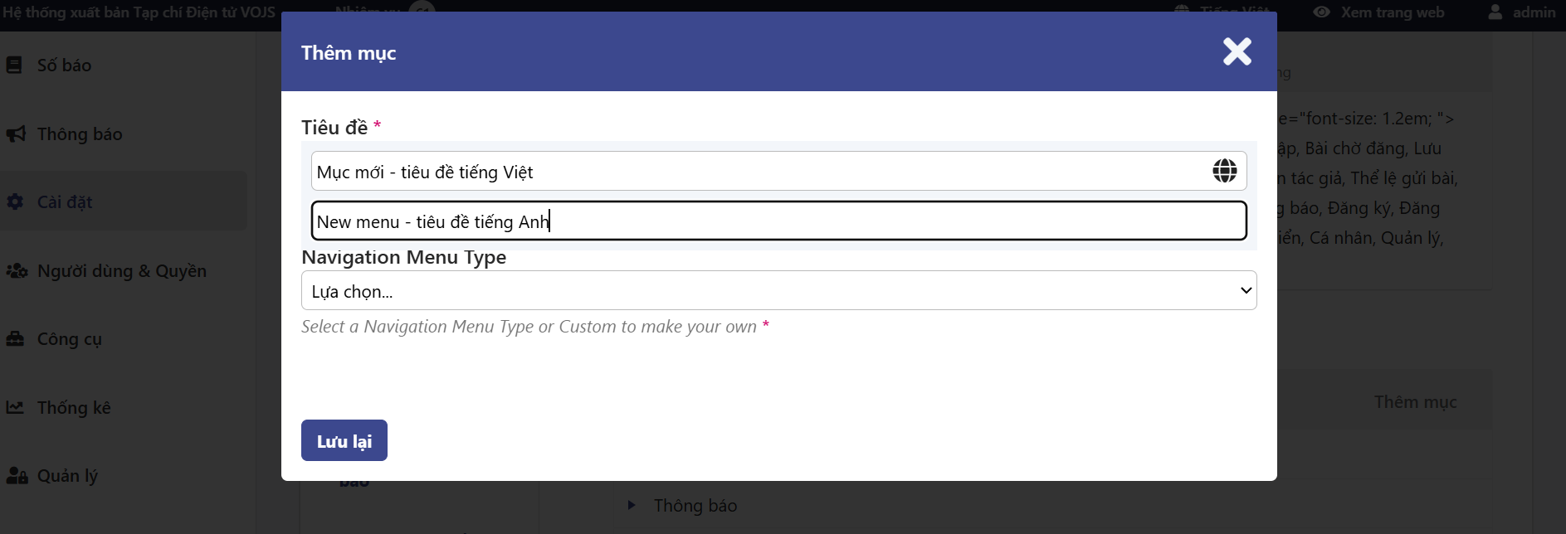1566x534 pixels.
Task: Click the Vietnamese title input field
Action: coord(759,172)
